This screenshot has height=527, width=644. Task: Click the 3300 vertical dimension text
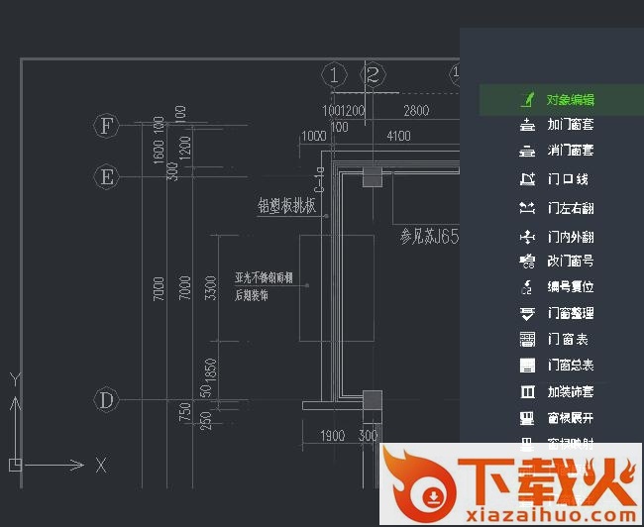click(x=210, y=288)
